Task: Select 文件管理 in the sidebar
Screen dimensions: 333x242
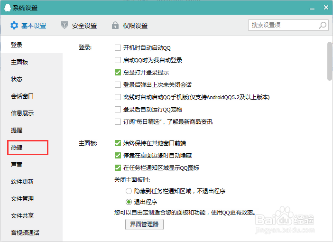Action: [32, 198]
